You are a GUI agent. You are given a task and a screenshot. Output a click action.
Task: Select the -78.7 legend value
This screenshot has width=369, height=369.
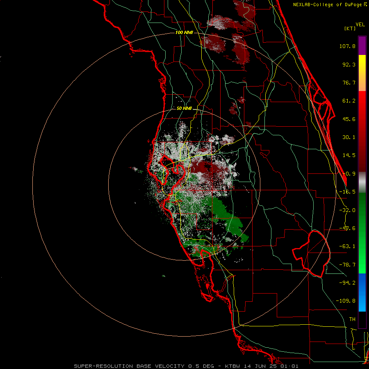[x=347, y=265]
